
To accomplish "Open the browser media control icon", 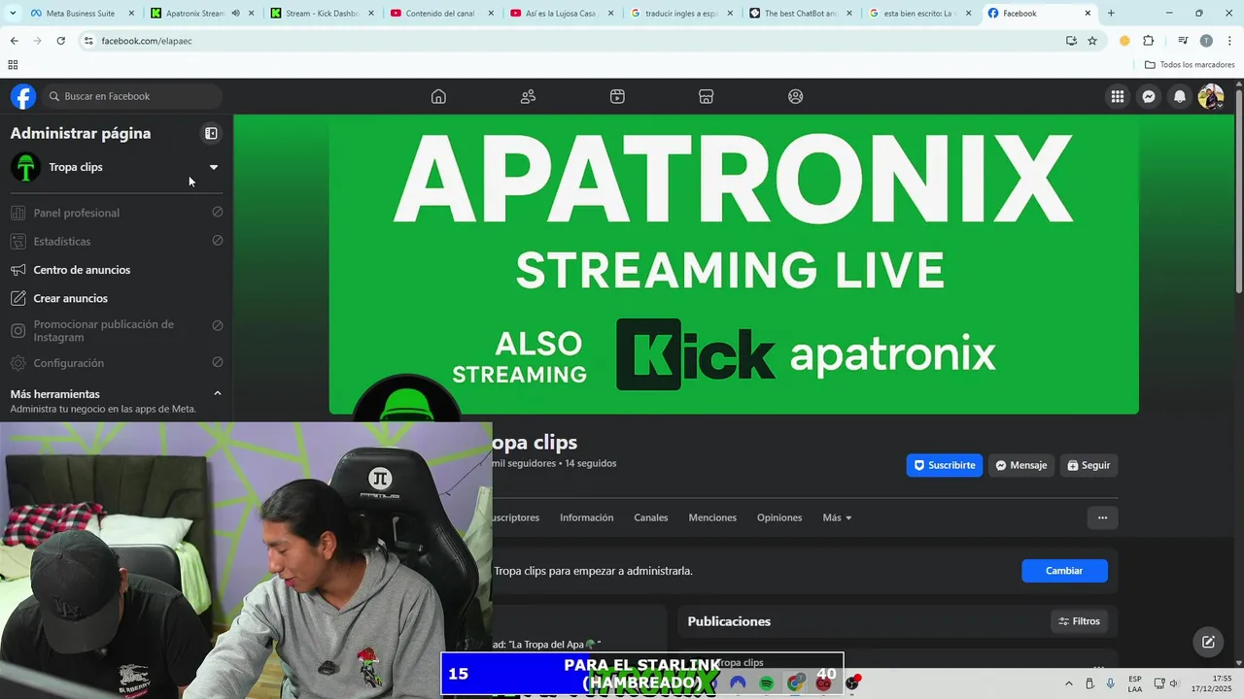I will [x=1183, y=41].
